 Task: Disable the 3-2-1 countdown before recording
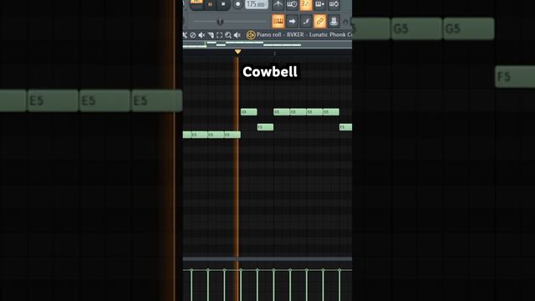306,4
